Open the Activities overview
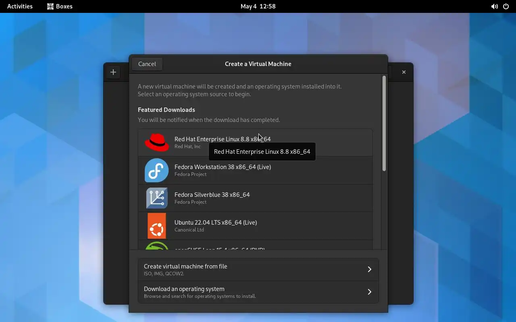 click(x=20, y=6)
